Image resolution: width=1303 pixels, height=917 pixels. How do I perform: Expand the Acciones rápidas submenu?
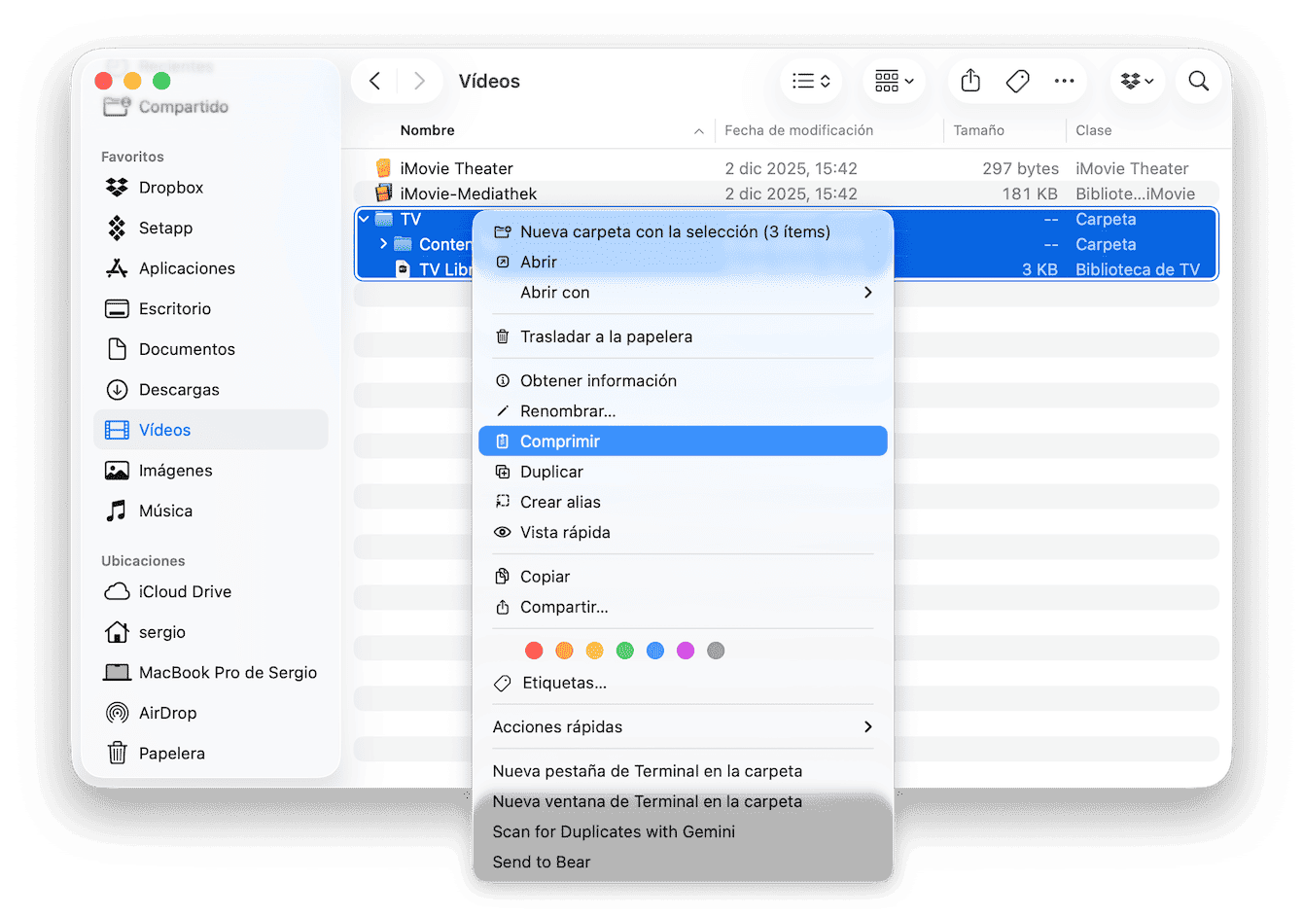[x=683, y=727]
